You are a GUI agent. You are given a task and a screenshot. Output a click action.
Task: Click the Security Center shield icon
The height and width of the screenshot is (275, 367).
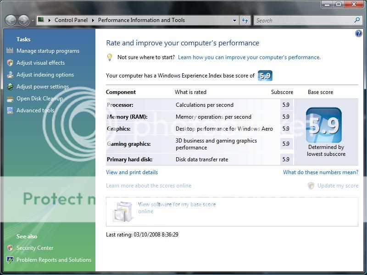point(10,248)
